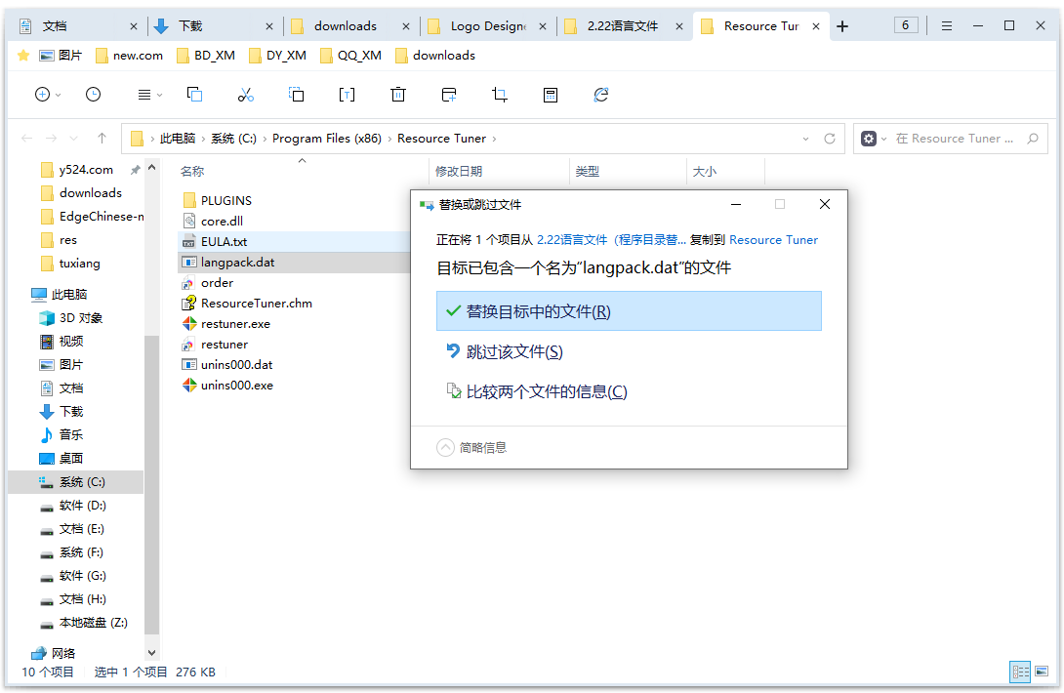This screenshot has width=1064, height=693.
Task: Select 音乐 in sidebar
Action: tap(61, 435)
